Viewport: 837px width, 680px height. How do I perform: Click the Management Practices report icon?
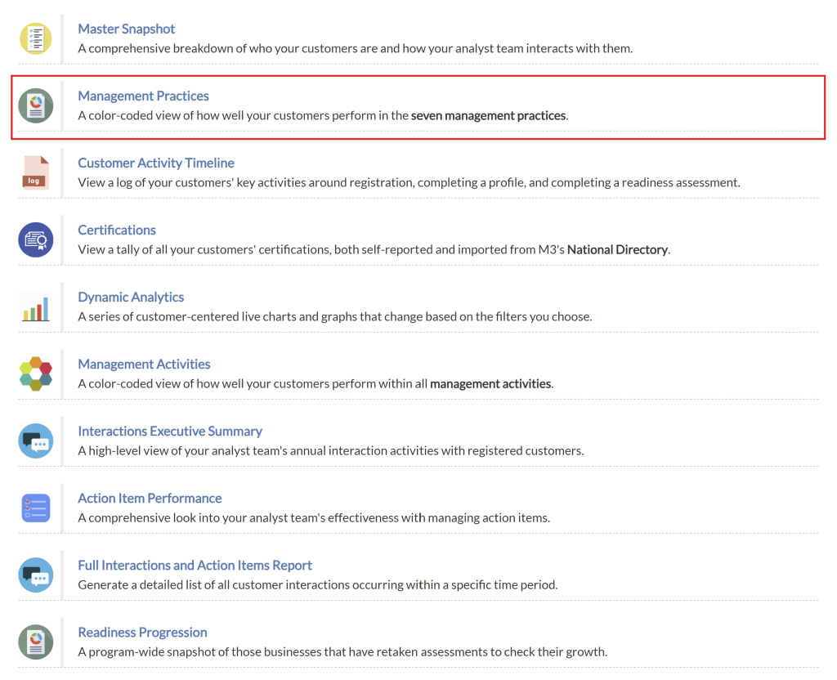click(35, 105)
